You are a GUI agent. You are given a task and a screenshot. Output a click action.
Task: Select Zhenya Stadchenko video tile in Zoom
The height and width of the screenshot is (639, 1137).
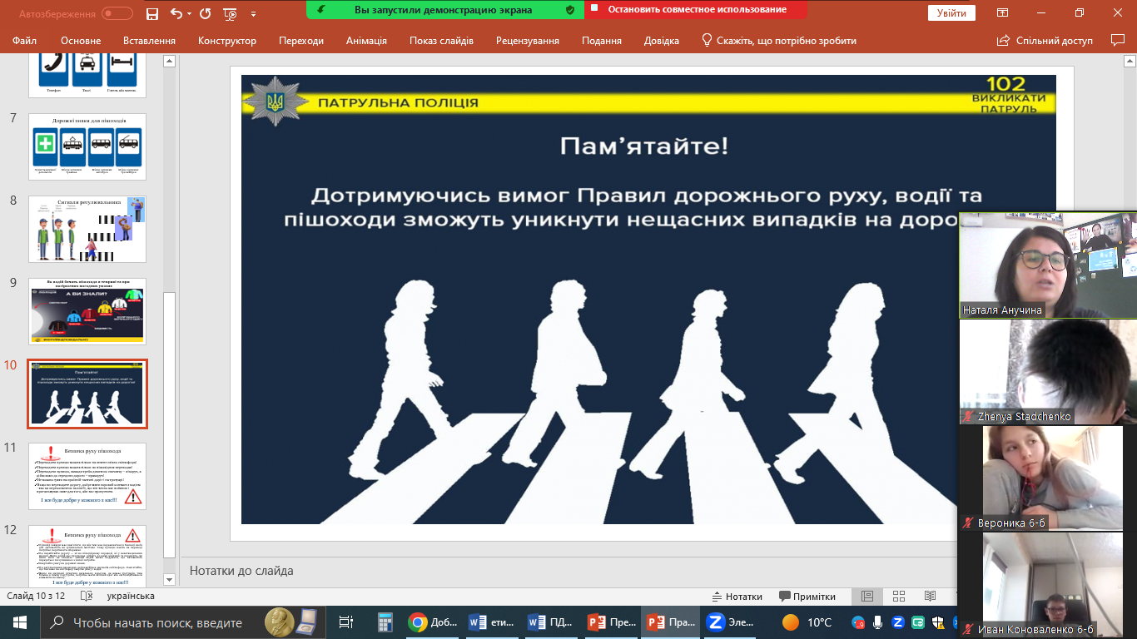(x=1048, y=371)
